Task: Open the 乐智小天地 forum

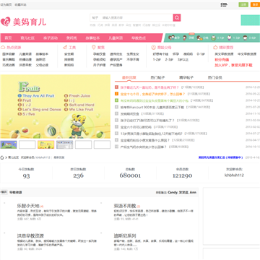Action: [28, 206]
